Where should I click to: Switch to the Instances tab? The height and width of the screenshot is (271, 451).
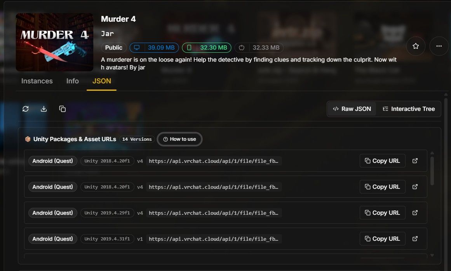click(37, 81)
